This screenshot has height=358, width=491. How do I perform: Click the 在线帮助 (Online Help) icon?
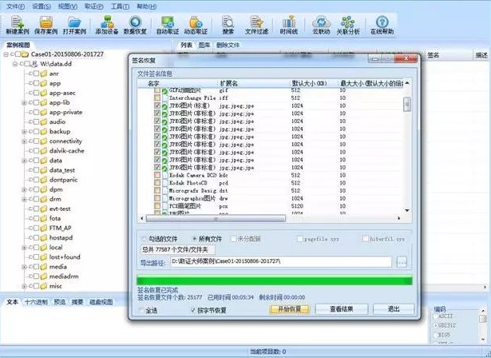[x=381, y=22]
